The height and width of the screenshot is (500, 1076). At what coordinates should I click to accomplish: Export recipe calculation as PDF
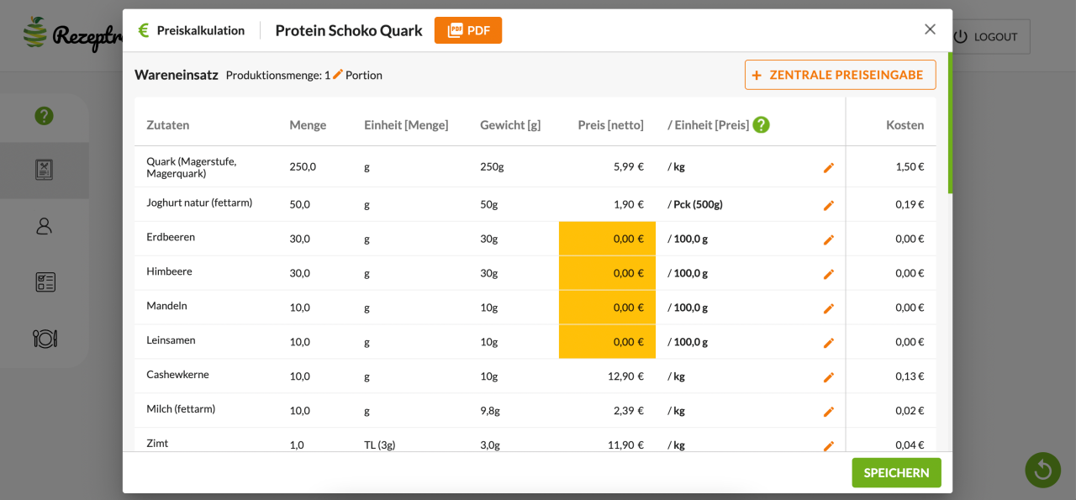(468, 30)
